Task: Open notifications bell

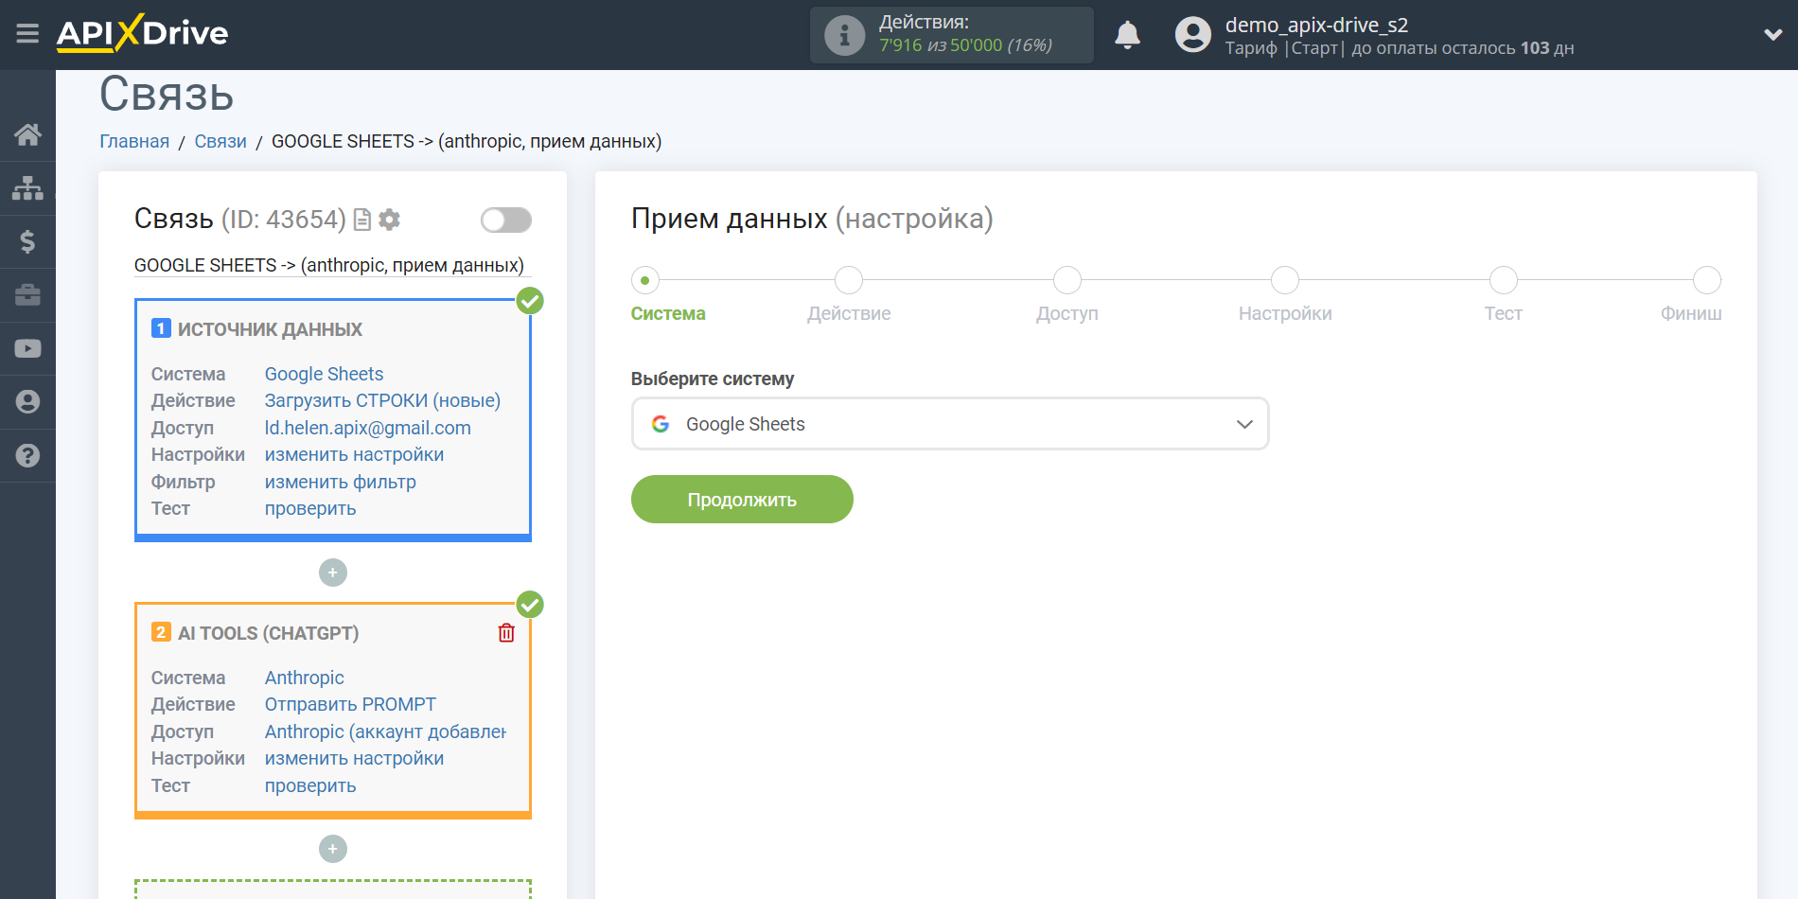Action: click(x=1127, y=35)
